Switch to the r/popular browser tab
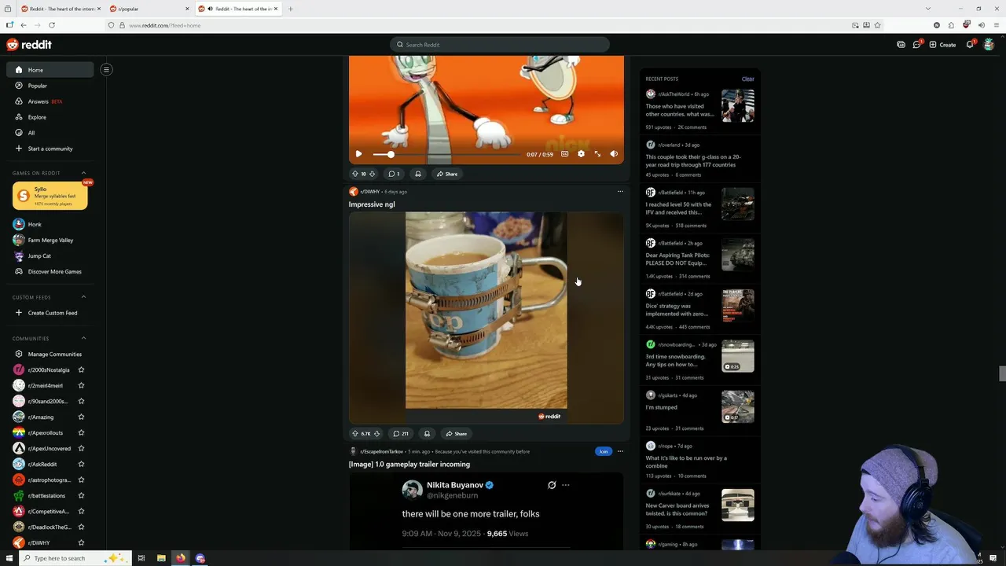The height and width of the screenshot is (566, 1006). click(x=148, y=9)
